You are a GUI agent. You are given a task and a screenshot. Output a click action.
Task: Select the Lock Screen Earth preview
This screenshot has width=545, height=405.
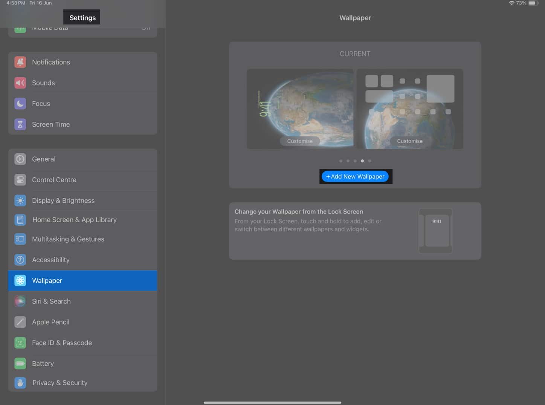click(x=300, y=109)
